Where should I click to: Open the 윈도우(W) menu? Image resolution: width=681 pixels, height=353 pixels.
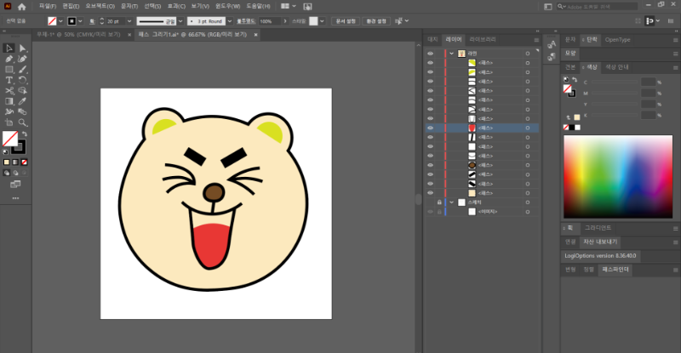pos(227,7)
